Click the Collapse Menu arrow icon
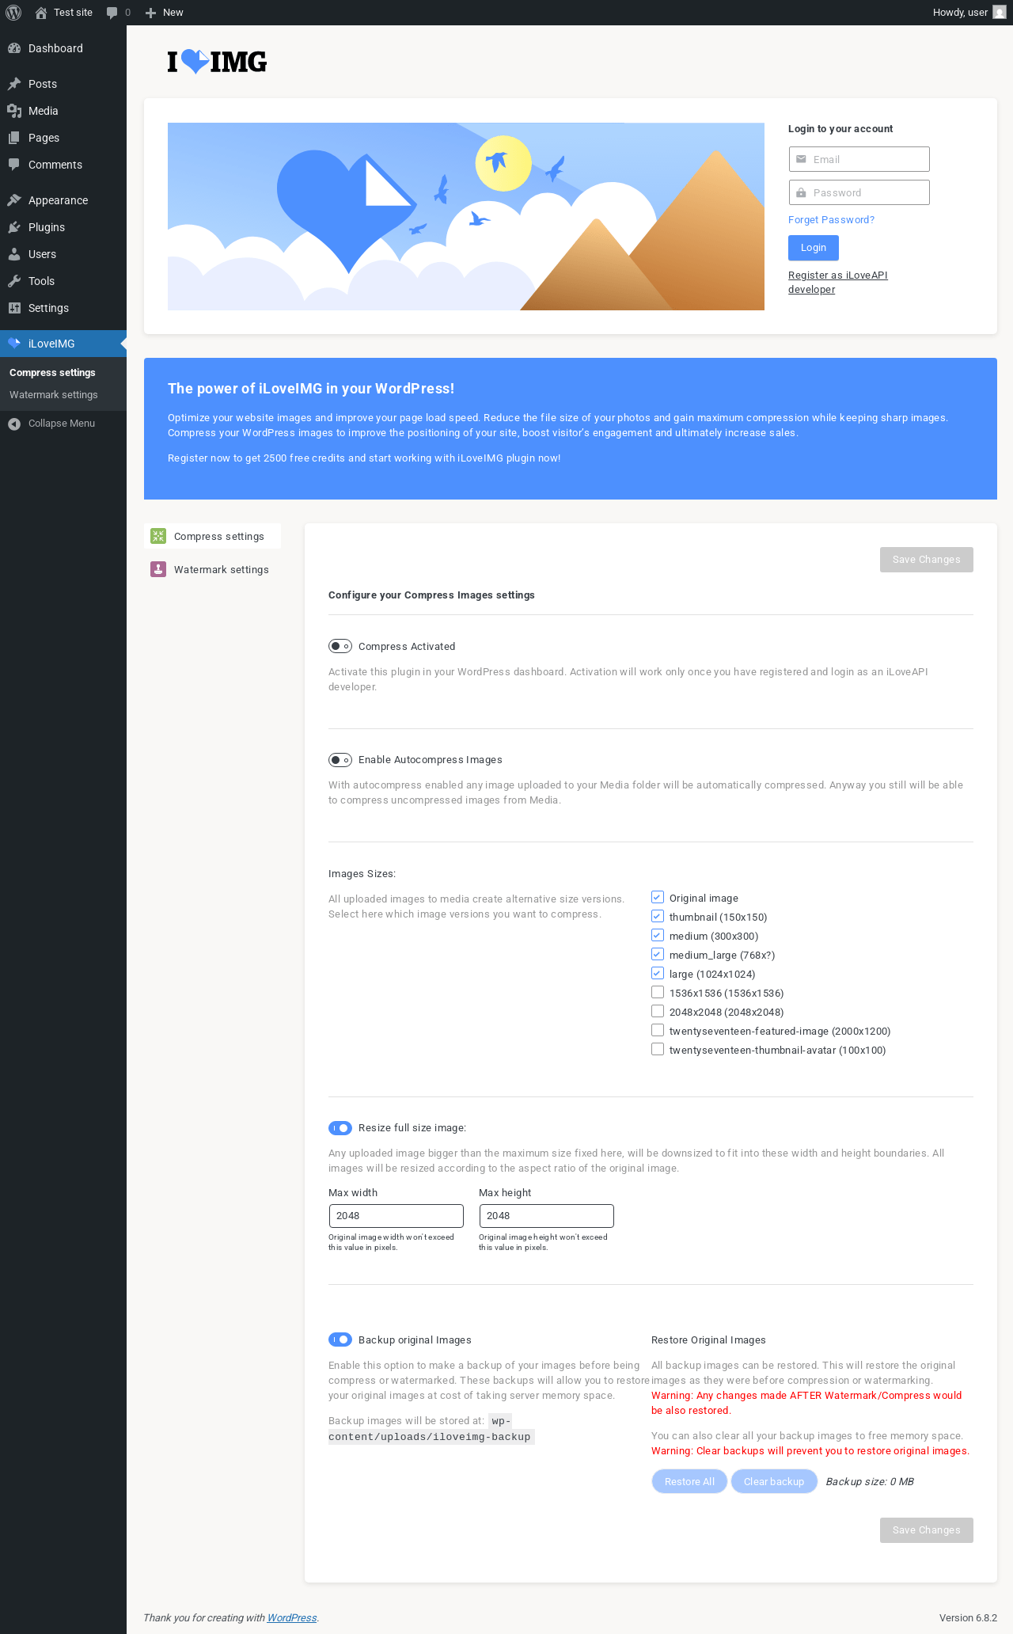Viewport: 1013px width, 1634px height. pyautogui.click(x=14, y=424)
